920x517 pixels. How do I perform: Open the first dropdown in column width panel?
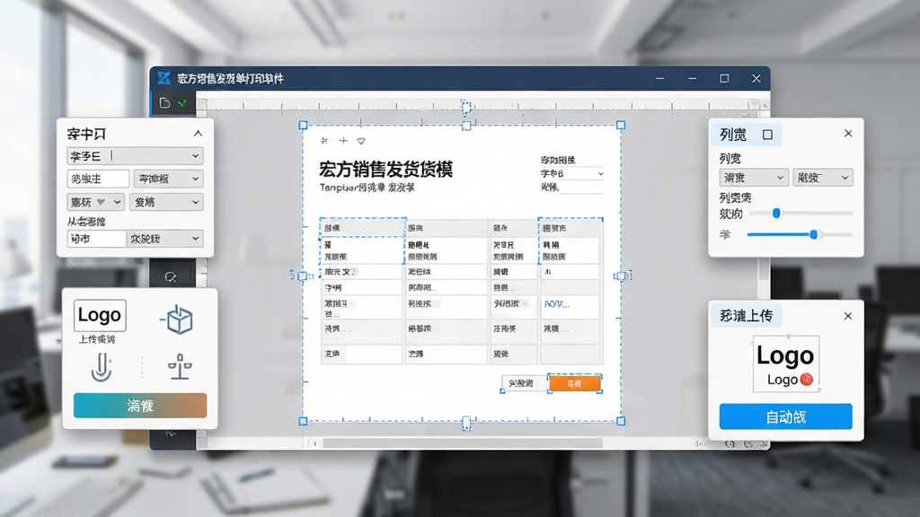click(754, 178)
